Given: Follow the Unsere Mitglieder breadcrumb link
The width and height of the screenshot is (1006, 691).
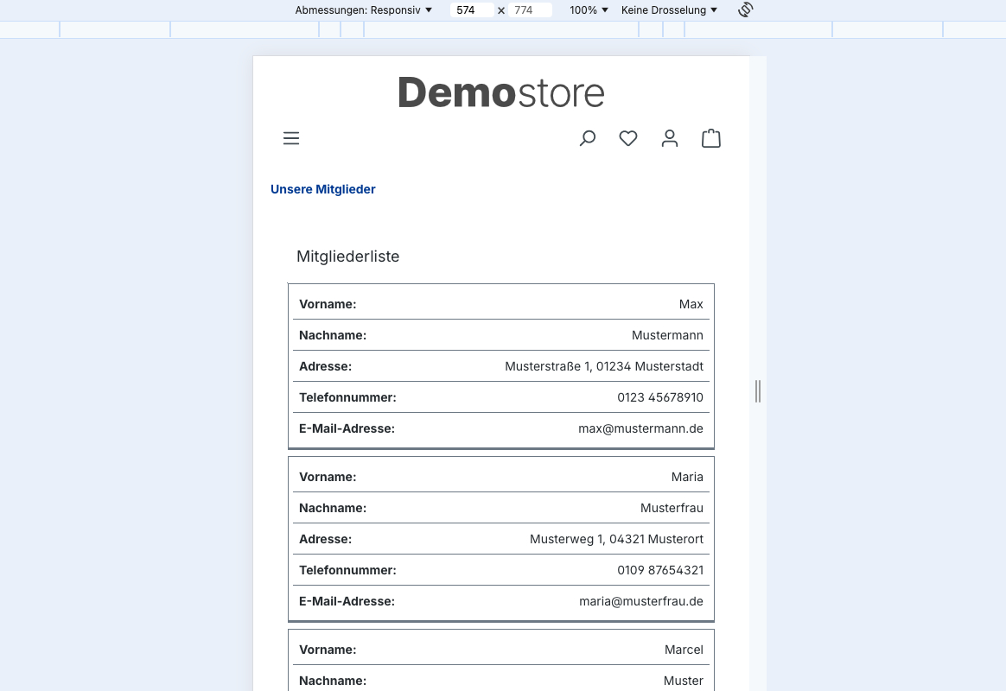Looking at the screenshot, I should click(x=323, y=189).
